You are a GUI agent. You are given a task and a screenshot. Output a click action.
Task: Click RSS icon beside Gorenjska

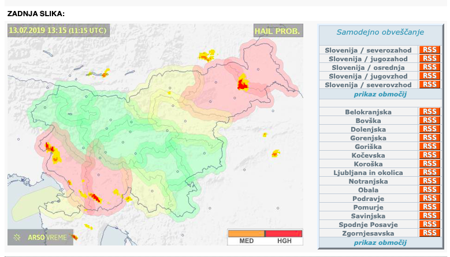429,137
